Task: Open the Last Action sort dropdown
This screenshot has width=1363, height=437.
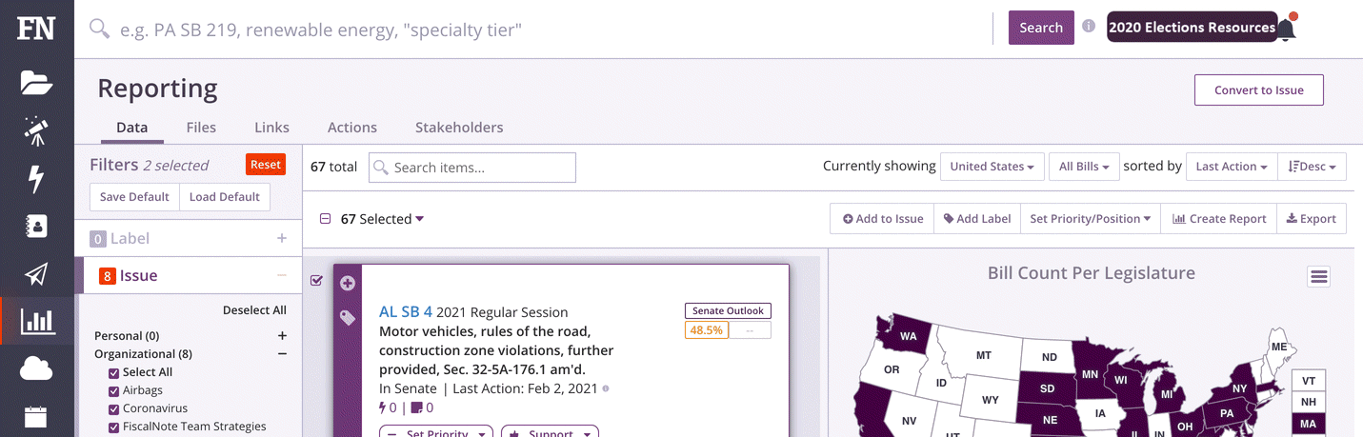Action: (1232, 167)
